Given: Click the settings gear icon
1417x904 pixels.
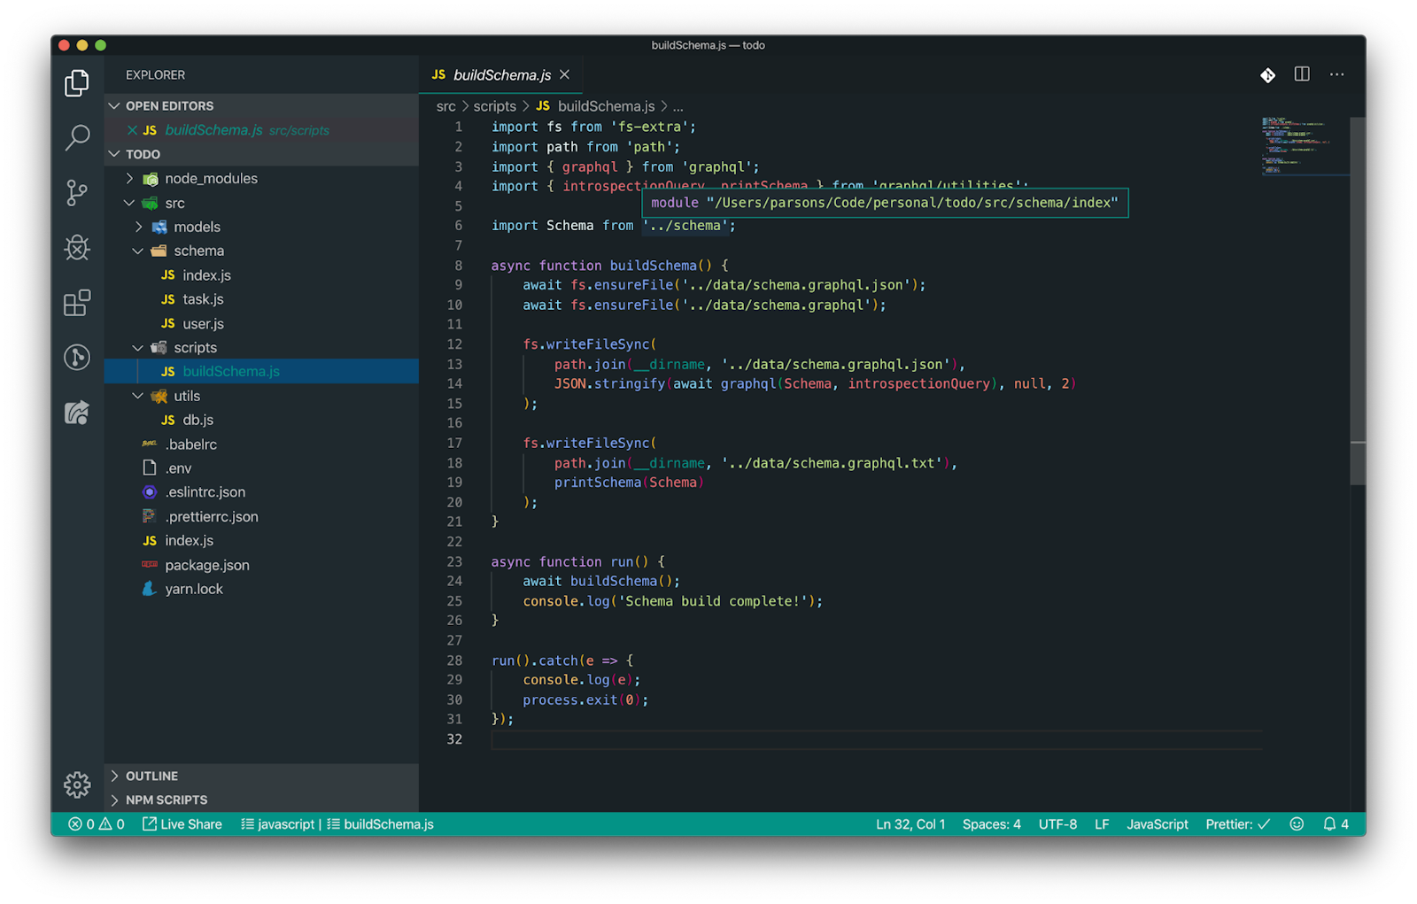Looking at the screenshot, I should pos(77,784).
